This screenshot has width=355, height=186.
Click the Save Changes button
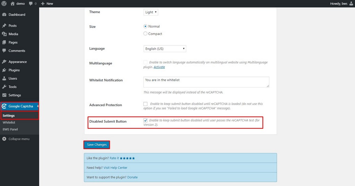97,144
